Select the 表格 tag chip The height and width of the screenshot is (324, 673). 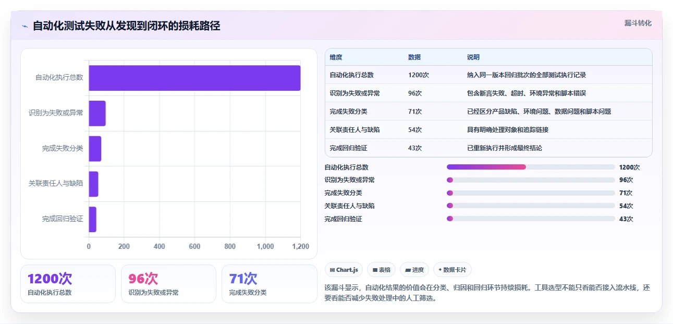pos(382,270)
